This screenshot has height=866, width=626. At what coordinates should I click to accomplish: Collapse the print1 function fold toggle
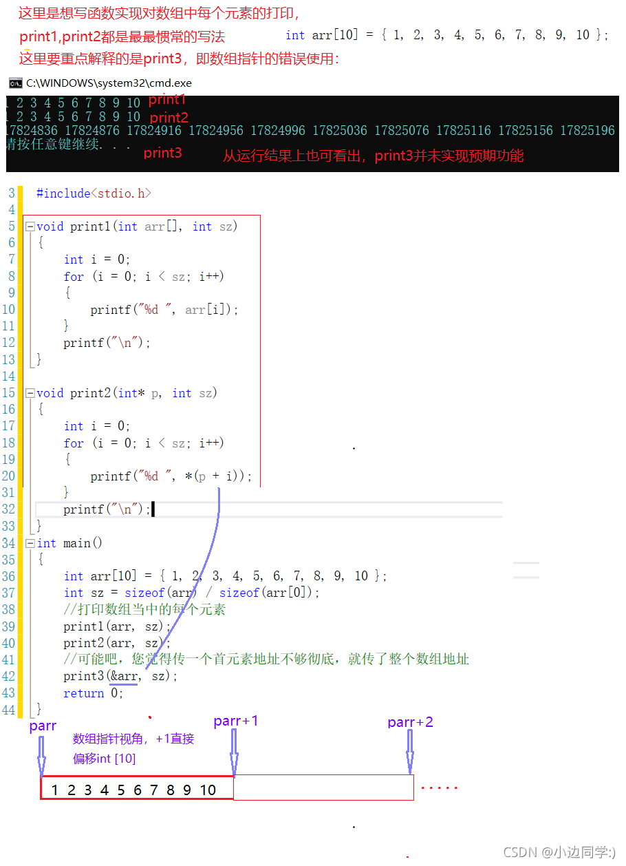point(30,226)
